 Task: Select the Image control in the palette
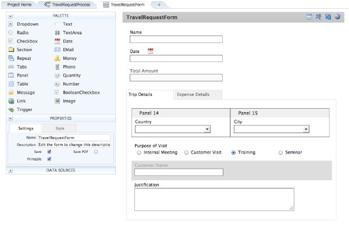(x=65, y=101)
